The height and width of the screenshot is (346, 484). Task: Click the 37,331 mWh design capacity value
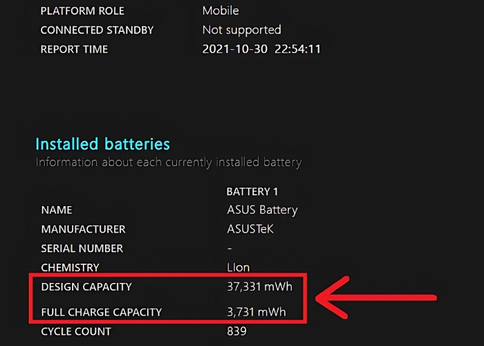(260, 286)
